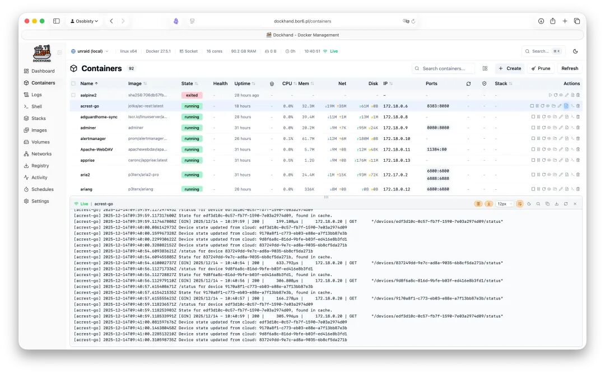This screenshot has width=605, height=374.
Task: Go to Shell in the sidebar
Action: pos(33,106)
